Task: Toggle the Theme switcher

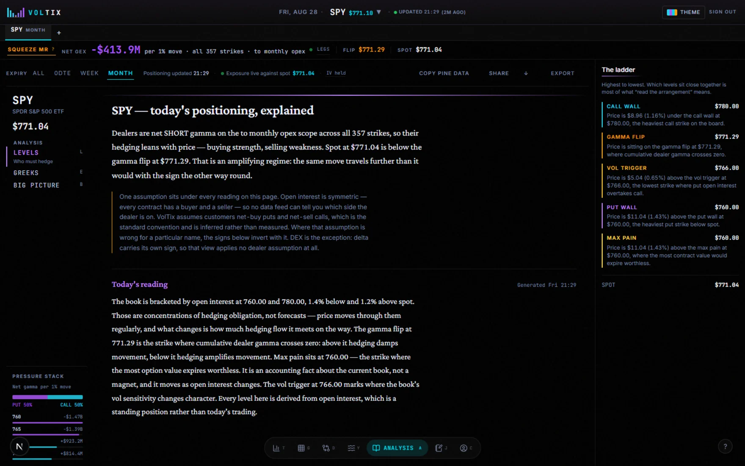Action: (683, 12)
